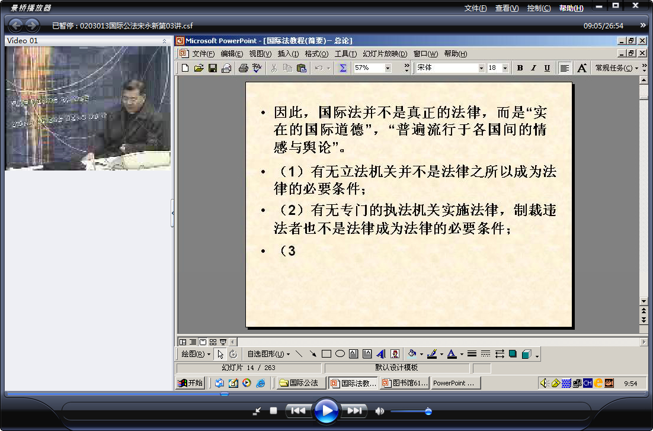The width and height of the screenshot is (653, 431).
Task: Select the Rectangle shape tool
Action: coord(326,354)
